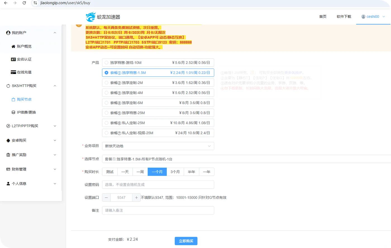Focus the 设置密码 input field
Image resolution: width=391 pixels, height=248 pixels.
click(x=158, y=185)
